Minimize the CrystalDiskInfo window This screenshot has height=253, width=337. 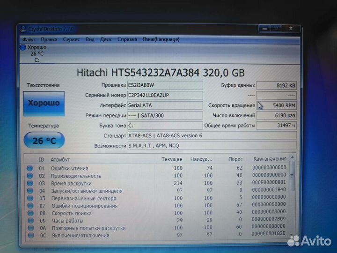click(x=264, y=29)
